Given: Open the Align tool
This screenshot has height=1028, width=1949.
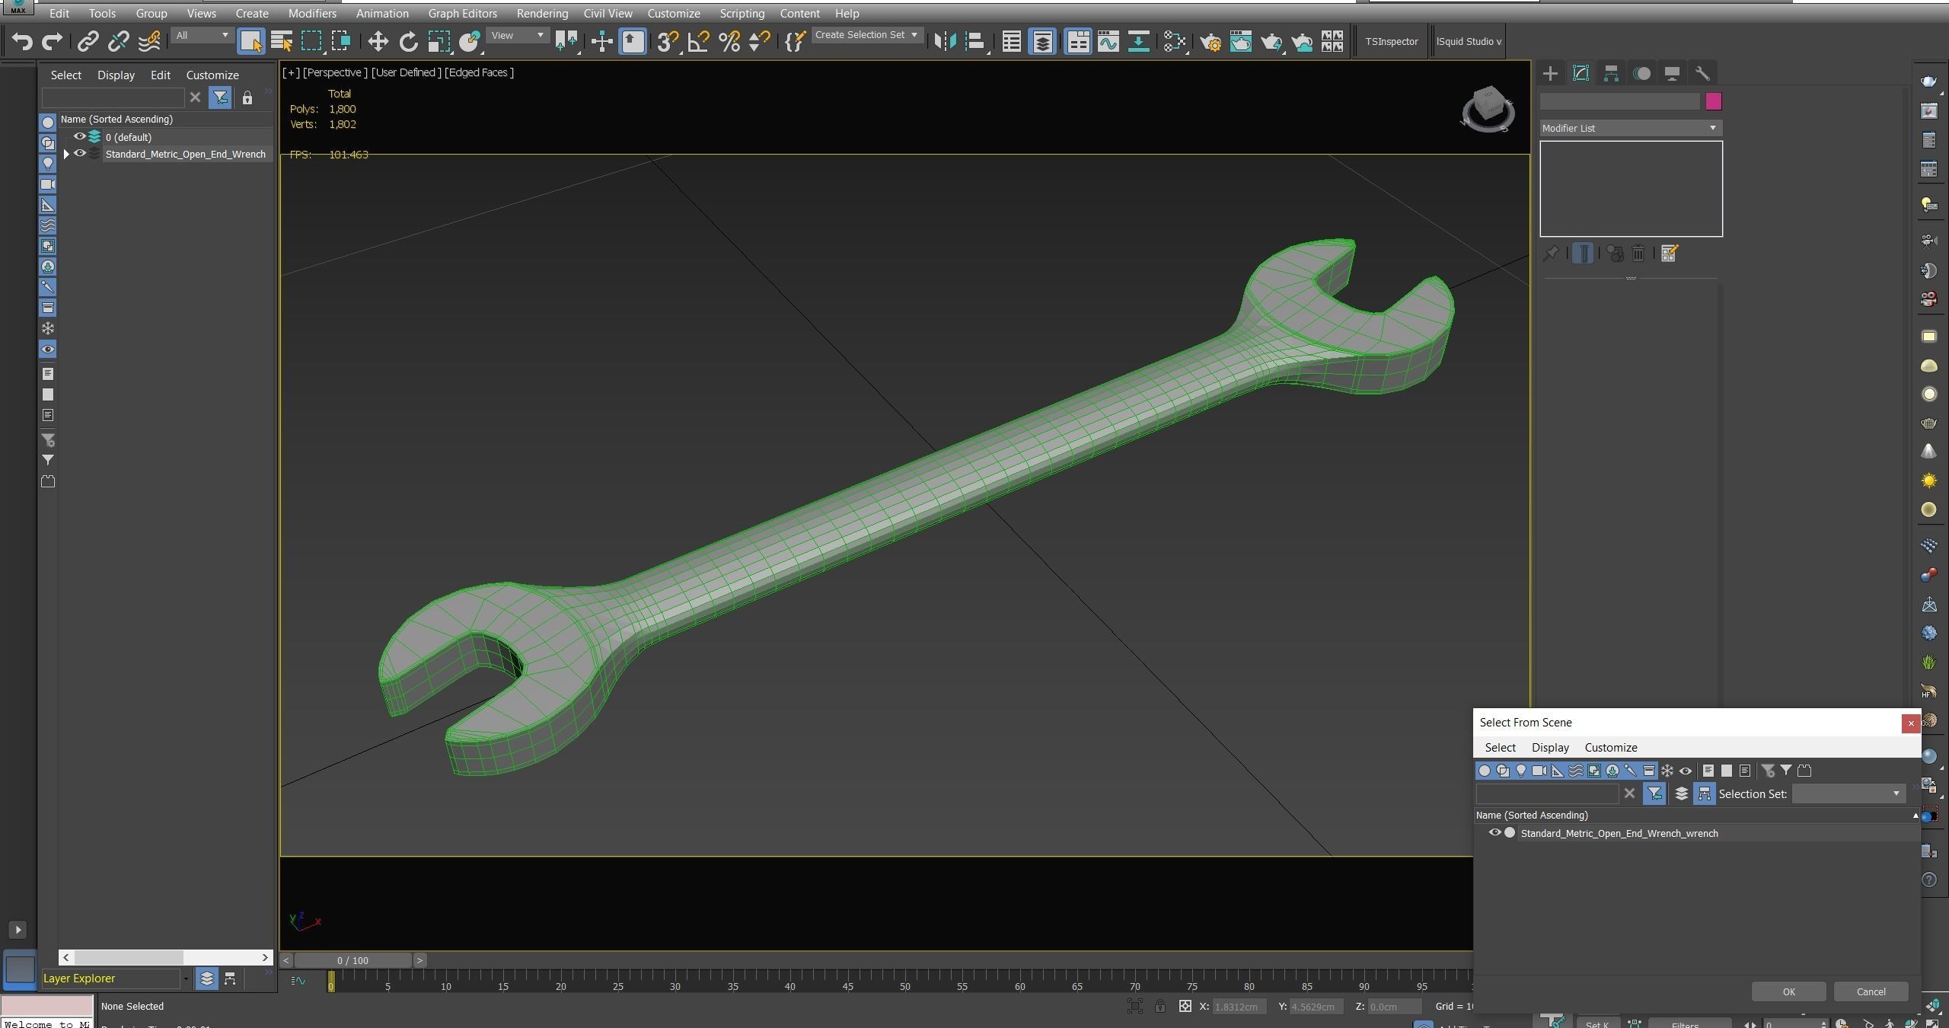Looking at the screenshot, I should coord(975,41).
